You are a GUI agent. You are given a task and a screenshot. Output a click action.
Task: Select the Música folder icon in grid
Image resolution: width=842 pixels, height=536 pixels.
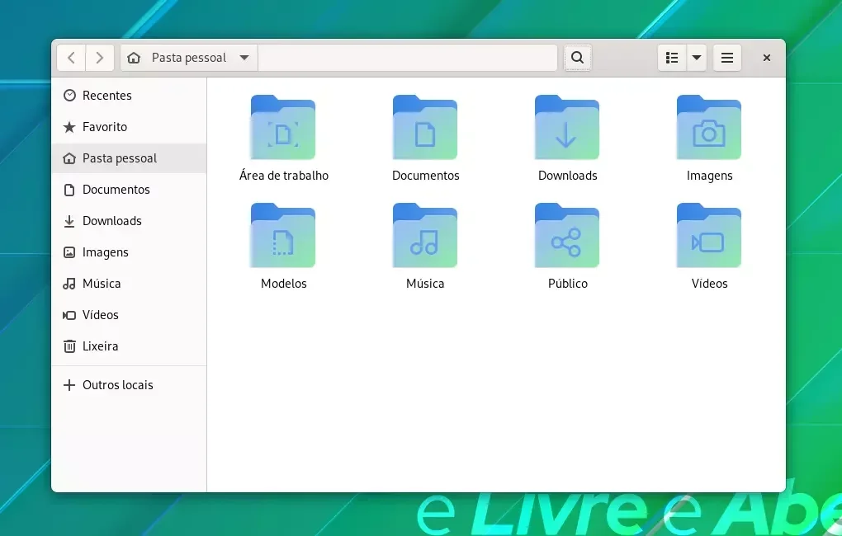425,235
